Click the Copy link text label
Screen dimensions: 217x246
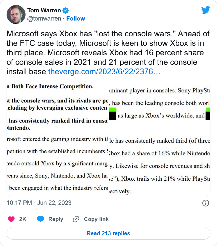click(96, 219)
